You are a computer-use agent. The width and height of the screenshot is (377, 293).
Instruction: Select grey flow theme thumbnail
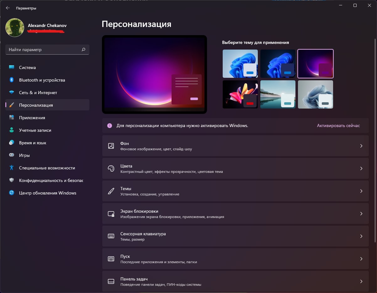pos(316,94)
